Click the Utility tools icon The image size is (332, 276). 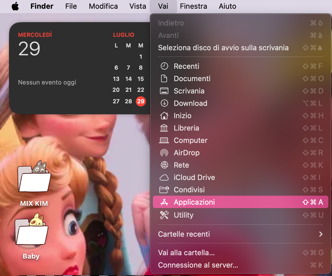(x=164, y=215)
